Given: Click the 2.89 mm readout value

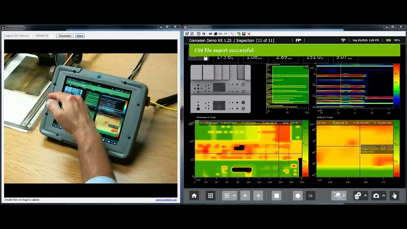Looking at the screenshot, I should (284, 58).
